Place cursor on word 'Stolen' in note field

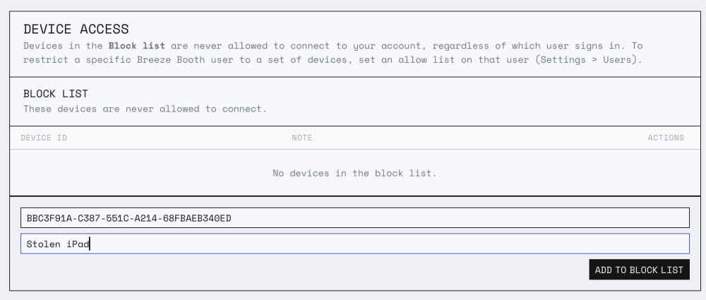44,244
